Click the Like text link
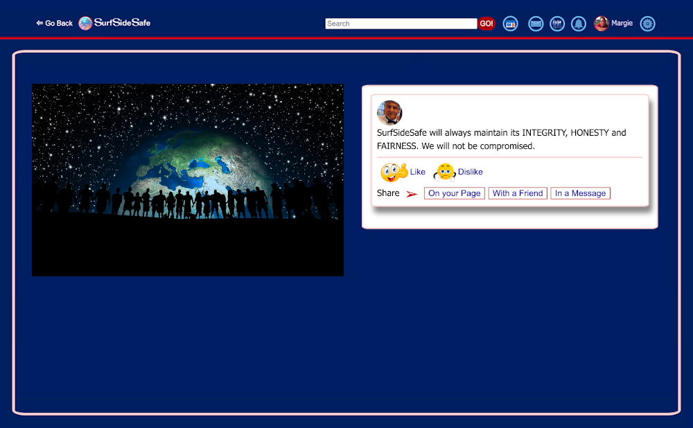The height and width of the screenshot is (428, 693). pyautogui.click(x=418, y=172)
